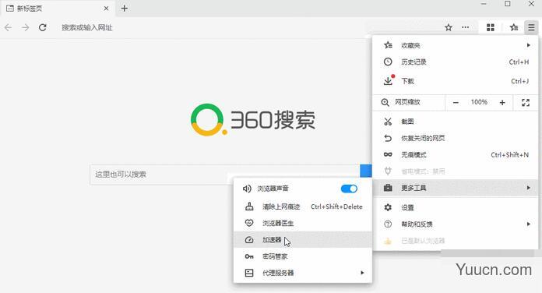Open 代理服务器 submenu entry
Viewport: 542px width, 293px height.
(x=303, y=273)
